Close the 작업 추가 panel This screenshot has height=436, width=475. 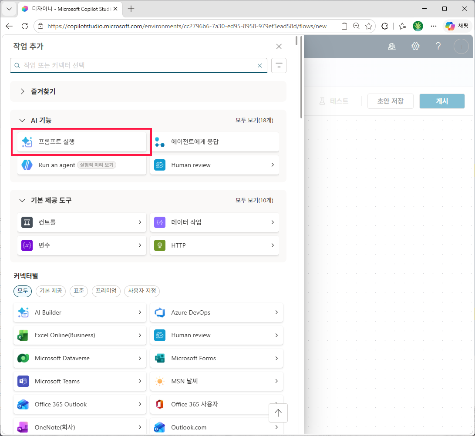(279, 46)
